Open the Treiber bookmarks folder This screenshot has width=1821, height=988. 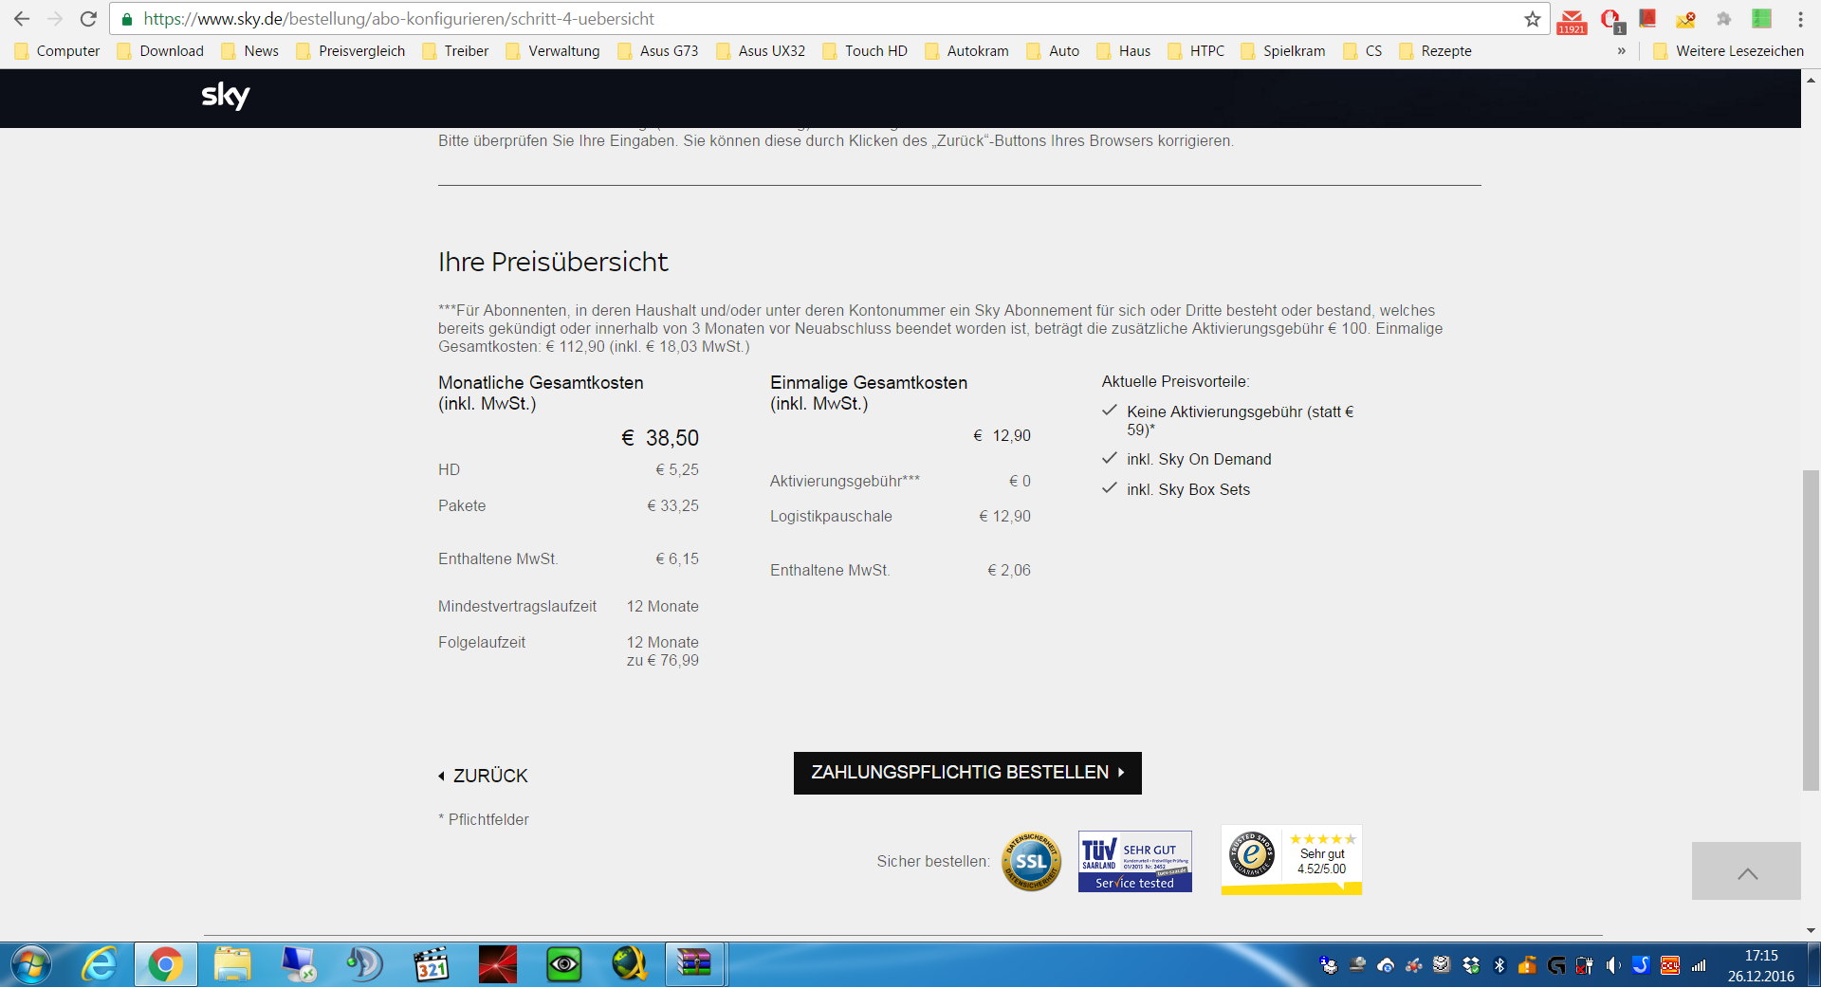point(455,51)
